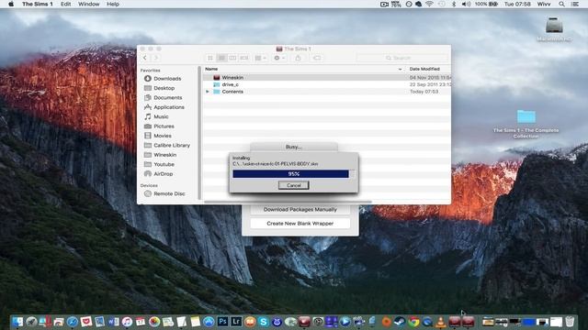The height and width of the screenshot is (330, 588).
Task: Click the Wi-Fi status icon
Action: [x=429, y=4]
